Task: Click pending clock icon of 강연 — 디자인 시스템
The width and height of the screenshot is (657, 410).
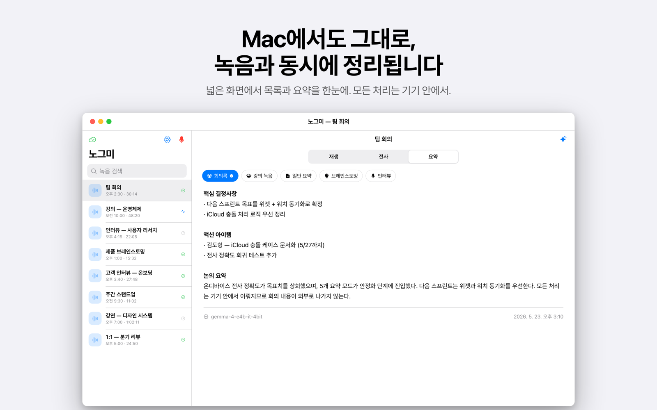Action: [183, 318]
